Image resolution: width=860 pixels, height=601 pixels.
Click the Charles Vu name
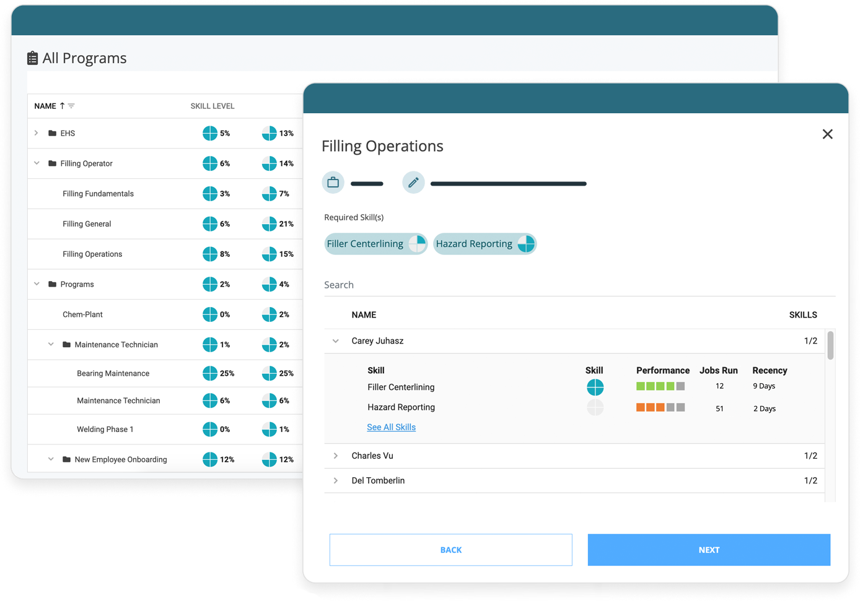[372, 456]
